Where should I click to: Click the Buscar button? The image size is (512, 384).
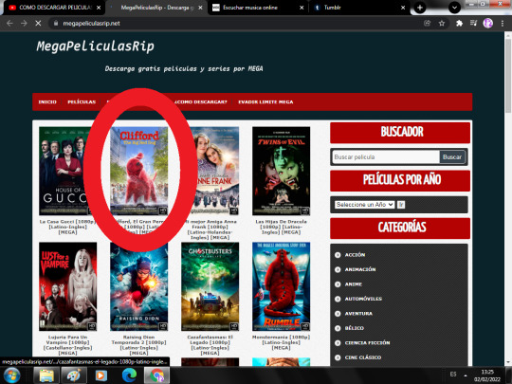click(452, 157)
